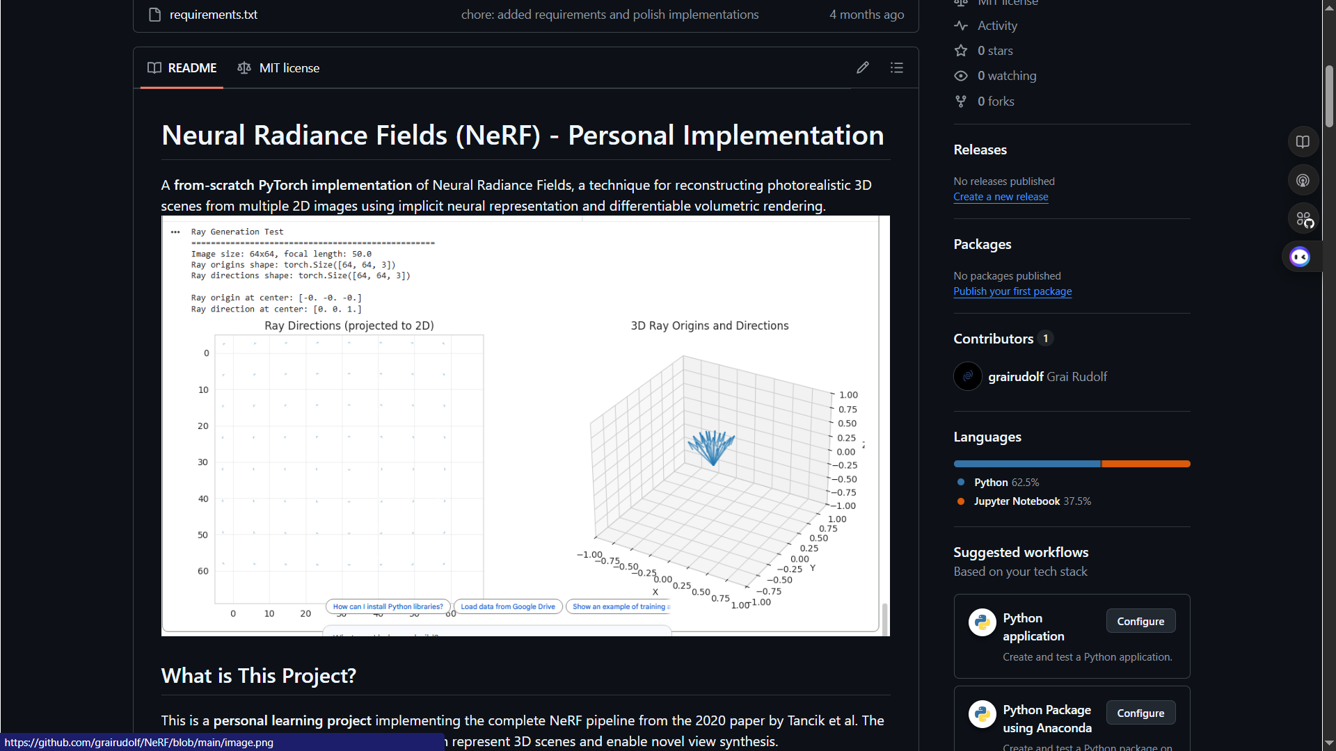Click the 'No packages published' text

[x=1007, y=276]
